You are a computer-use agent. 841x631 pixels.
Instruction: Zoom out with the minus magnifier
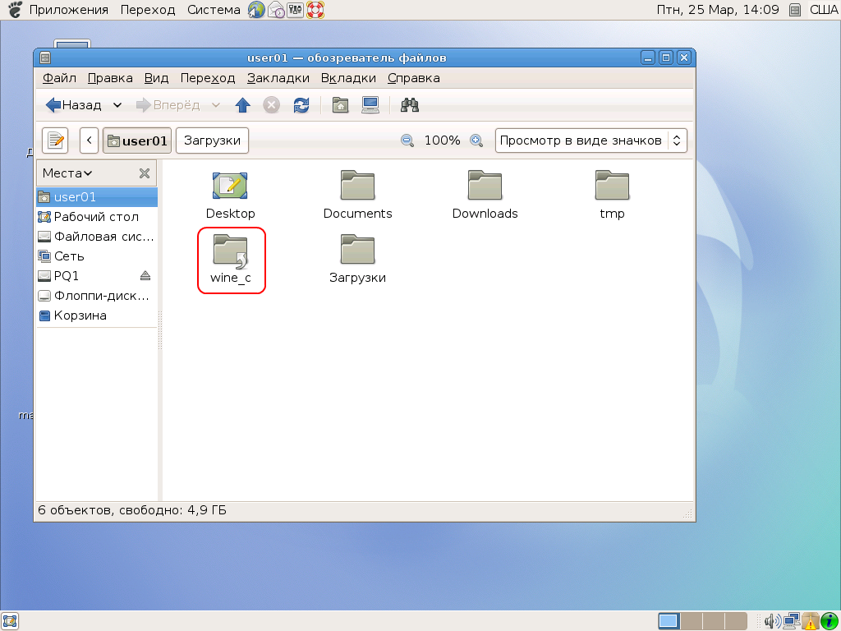407,140
